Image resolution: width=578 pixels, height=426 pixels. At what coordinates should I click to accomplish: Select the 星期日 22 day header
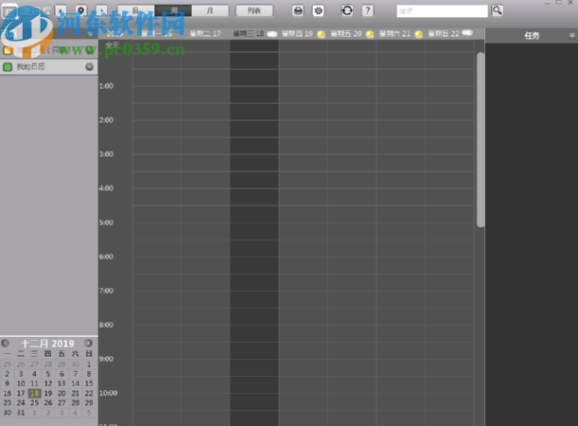(443, 33)
